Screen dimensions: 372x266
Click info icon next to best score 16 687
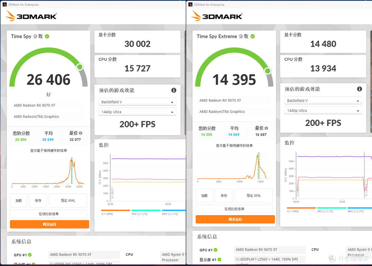pos(266,128)
